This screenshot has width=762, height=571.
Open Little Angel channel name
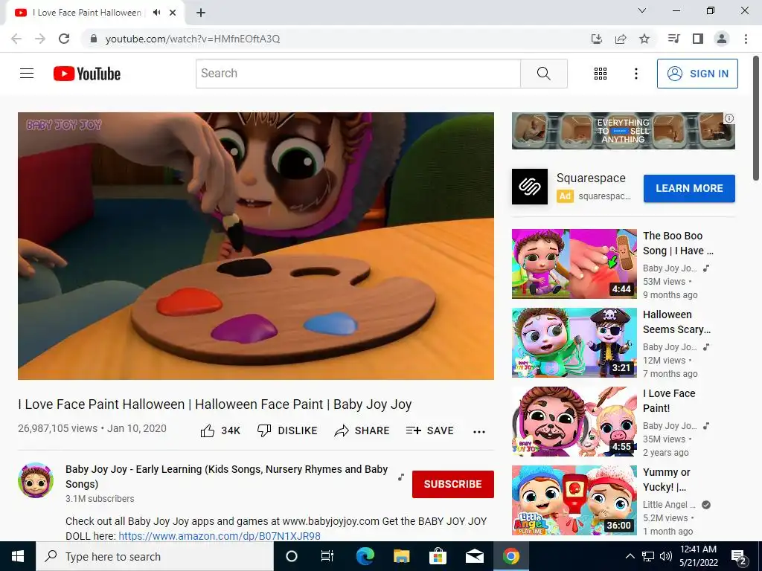coord(669,505)
